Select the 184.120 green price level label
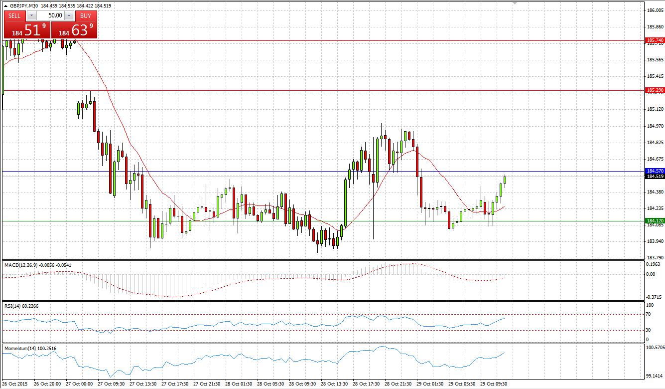 tap(655, 220)
